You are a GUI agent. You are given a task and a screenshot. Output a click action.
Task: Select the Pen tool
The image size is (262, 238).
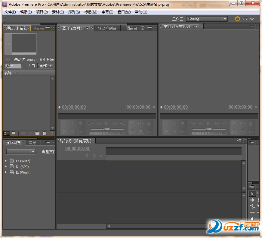[x=252, y=218]
